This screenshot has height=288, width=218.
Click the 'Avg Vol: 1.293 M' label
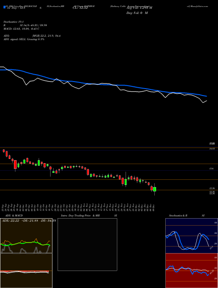(x=139, y=8)
